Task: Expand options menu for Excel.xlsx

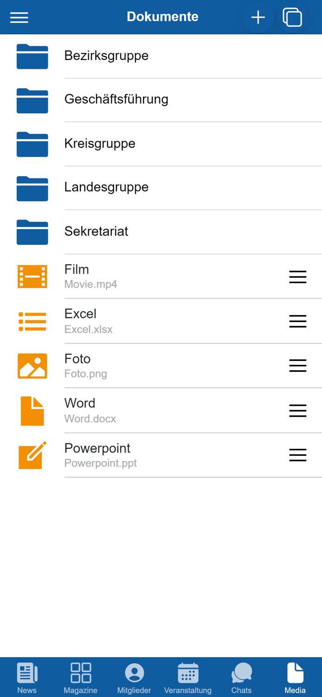Action: pyautogui.click(x=297, y=321)
